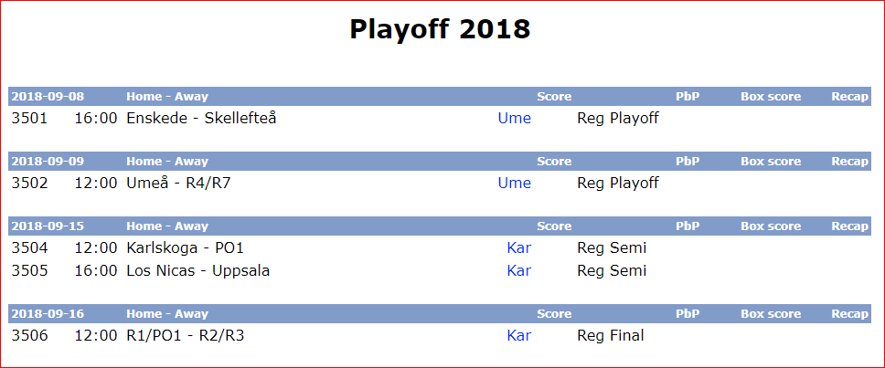The image size is (885, 368).
Task: Select the R1/PO1 - R2/R3 matchup text
Action: pos(185,336)
